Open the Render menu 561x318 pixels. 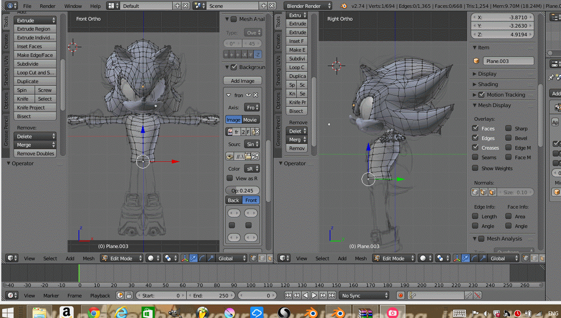coord(47,6)
